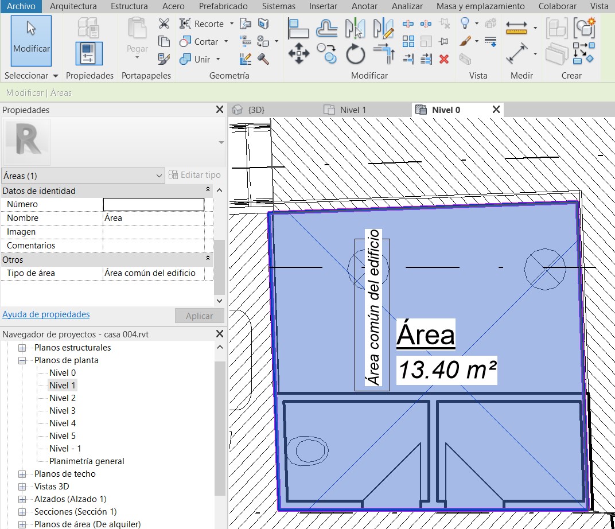Select the Demolish hammer icon
615x529 pixels.
point(263,59)
